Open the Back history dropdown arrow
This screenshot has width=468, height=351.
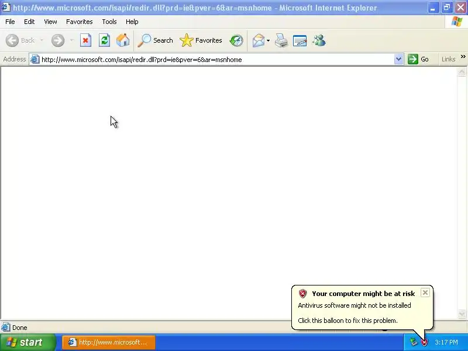42,40
